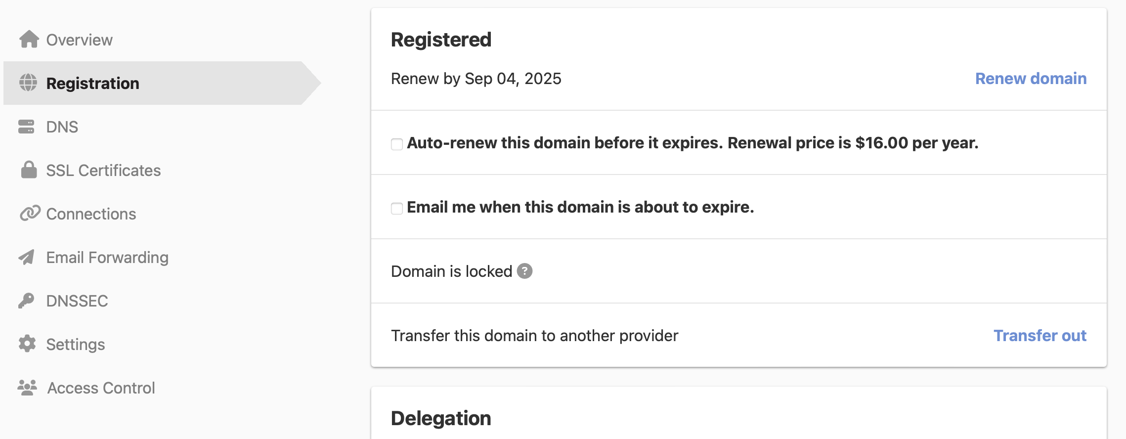
Task: Click the key icon beside DNSSEC
Action: pyautogui.click(x=27, y=301)
